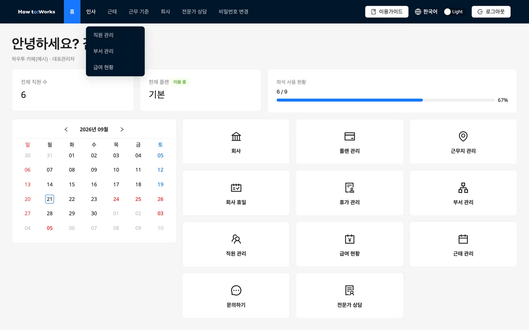Go to previous month in calendar
529x330 pixels.
tap(66, 129)
